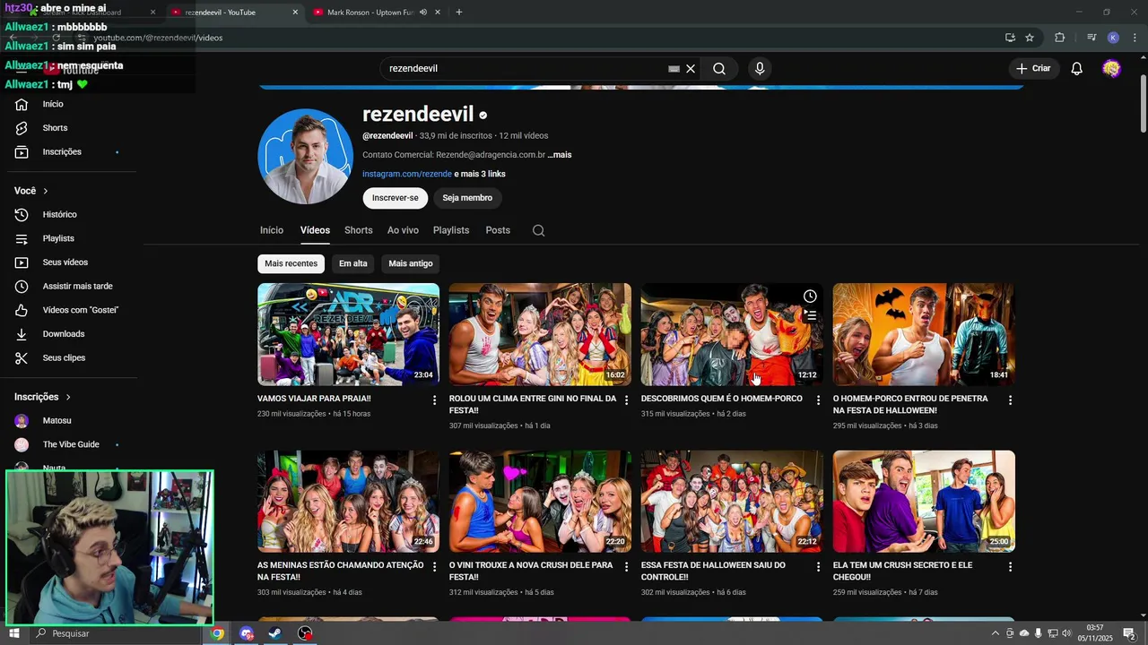Open a new browser tab
1148x645 pixels.
459,13
